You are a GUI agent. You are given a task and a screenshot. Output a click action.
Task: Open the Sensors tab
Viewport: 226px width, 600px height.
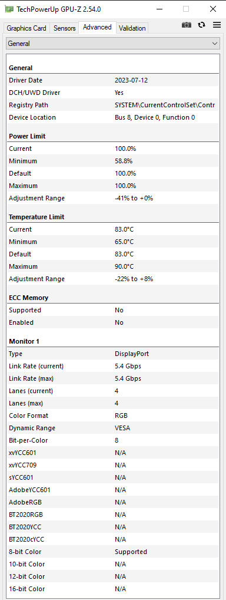pos(64,28)
